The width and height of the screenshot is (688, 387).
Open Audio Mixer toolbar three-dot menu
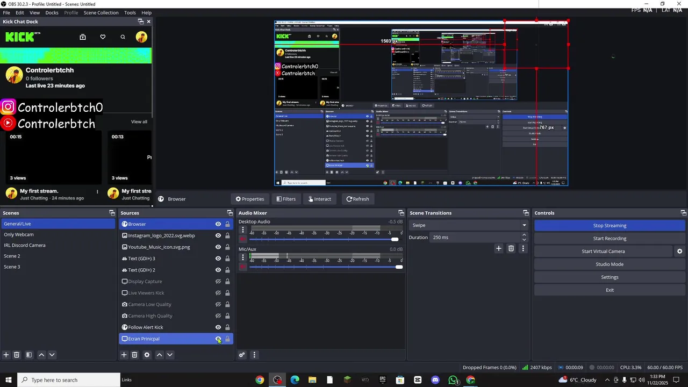tap(254, 355)
